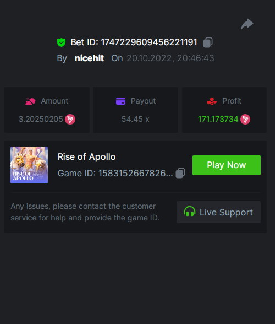
Task: Click the 171.173734 profit value
Action: coord(218,119)
